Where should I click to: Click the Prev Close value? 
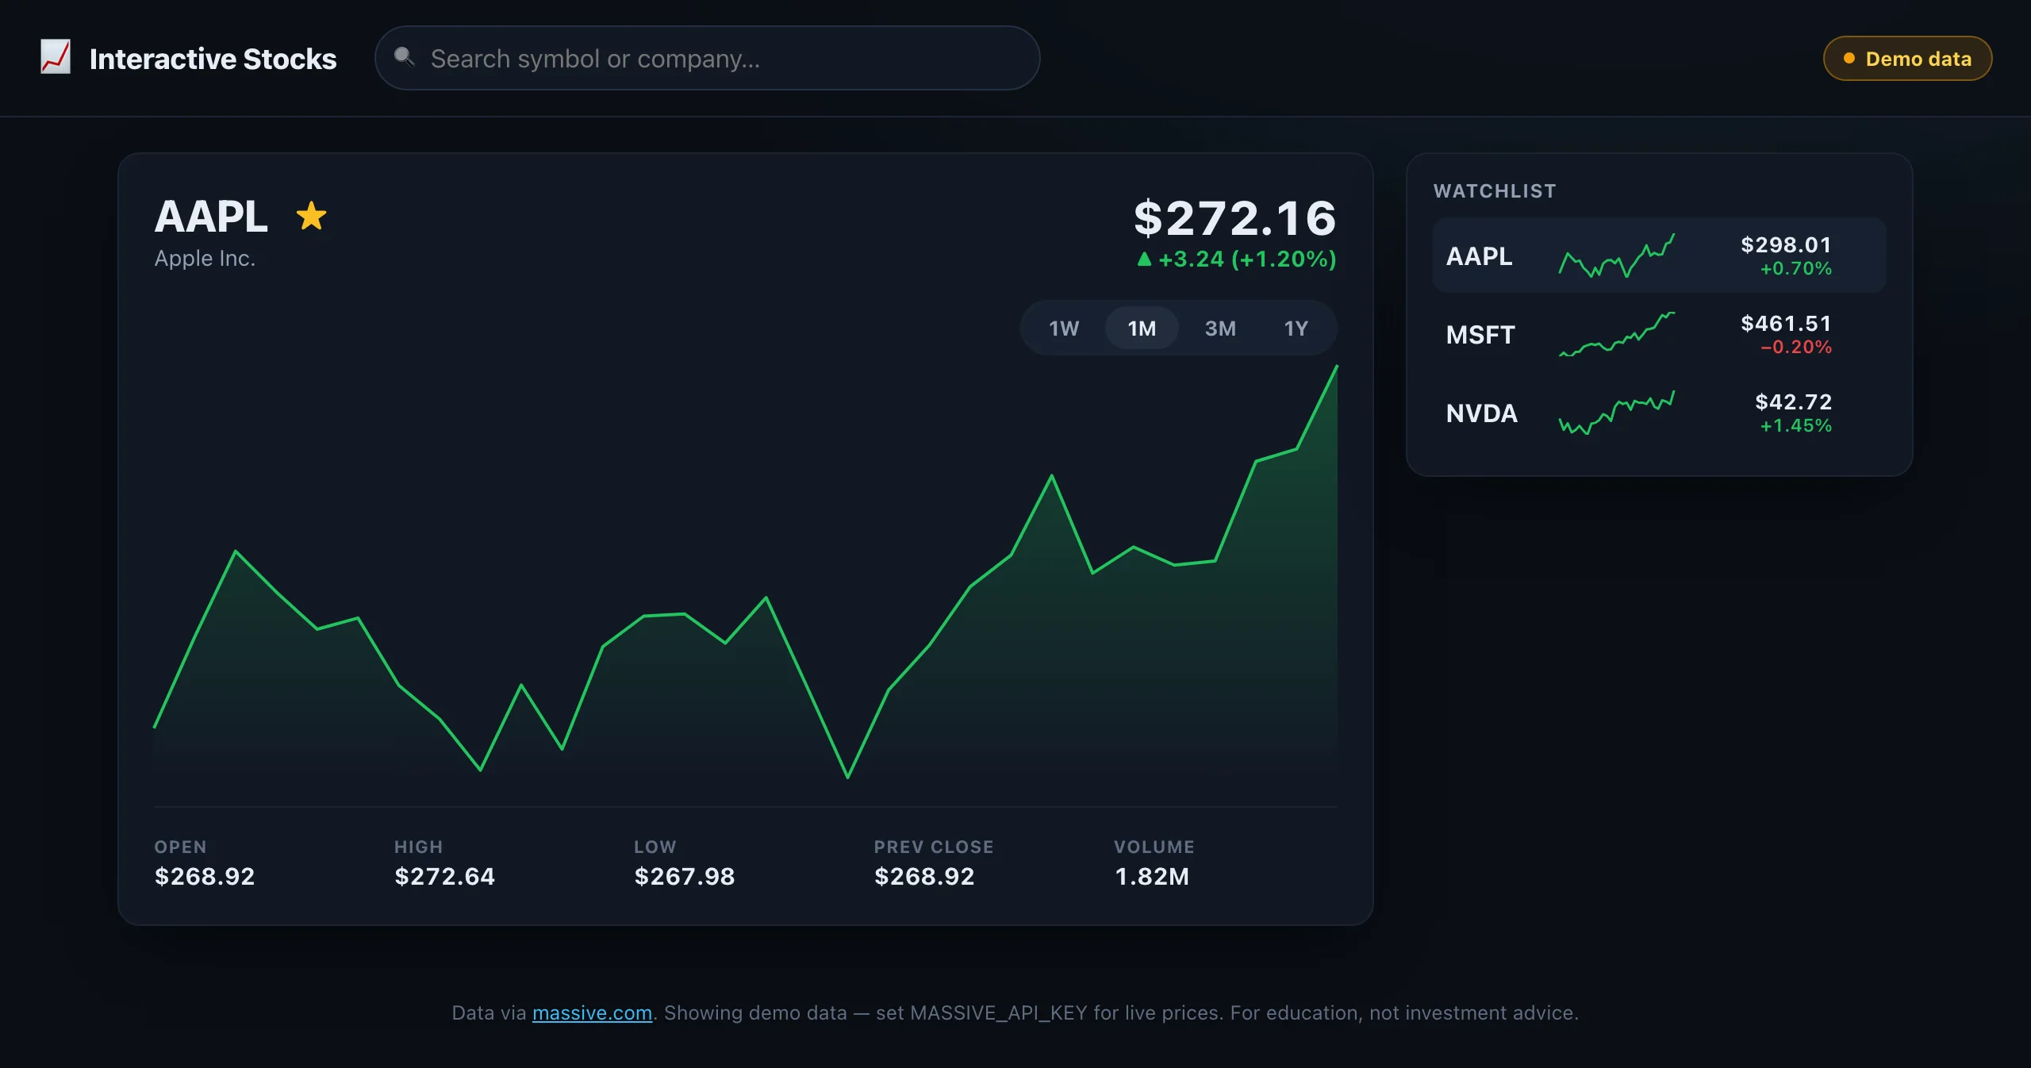[924, 876]
